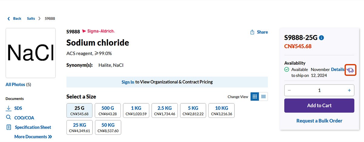
Task: Click the quantity input field
Action: [319, 90]
